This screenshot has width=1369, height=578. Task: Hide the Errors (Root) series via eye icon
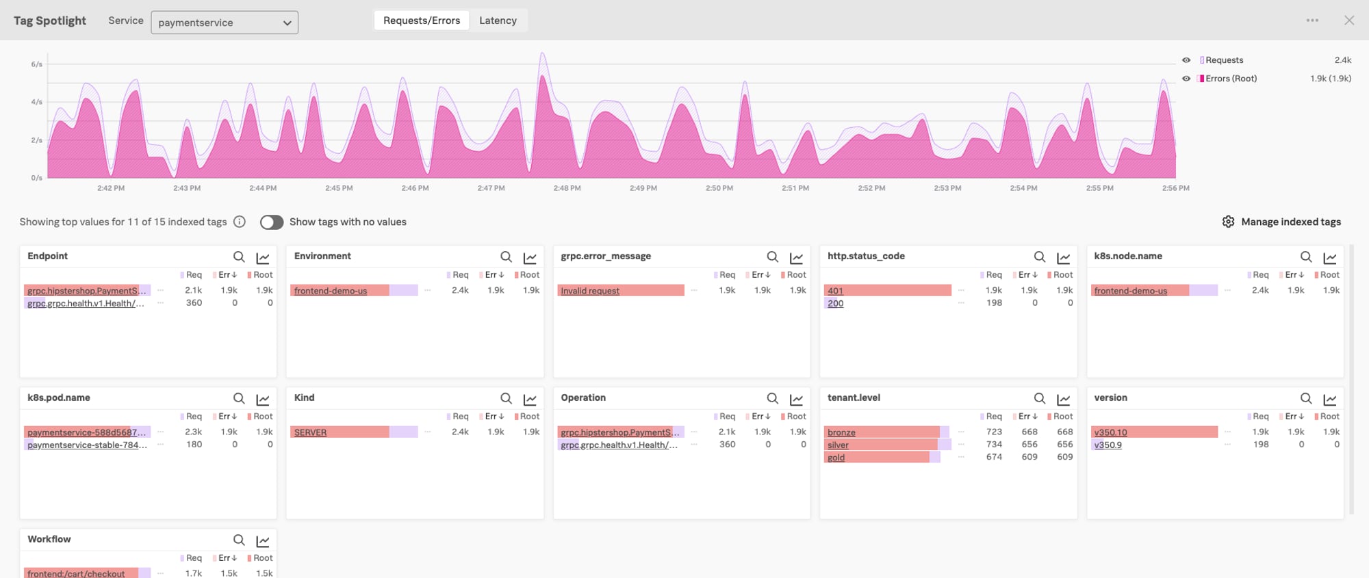point(1186,79)
